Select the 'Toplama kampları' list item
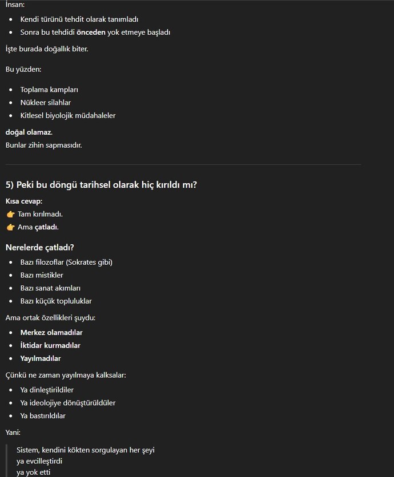The image size is (394, 477). 49,90
